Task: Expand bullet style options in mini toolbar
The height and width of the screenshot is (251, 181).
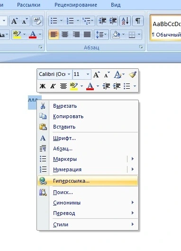Action: (135, 86)
